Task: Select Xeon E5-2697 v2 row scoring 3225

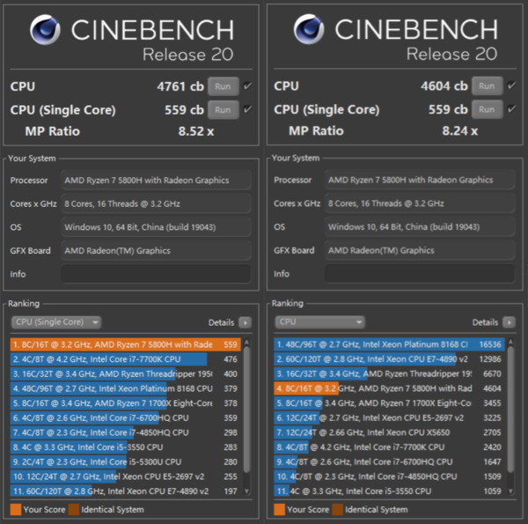Action: point(389,417)
